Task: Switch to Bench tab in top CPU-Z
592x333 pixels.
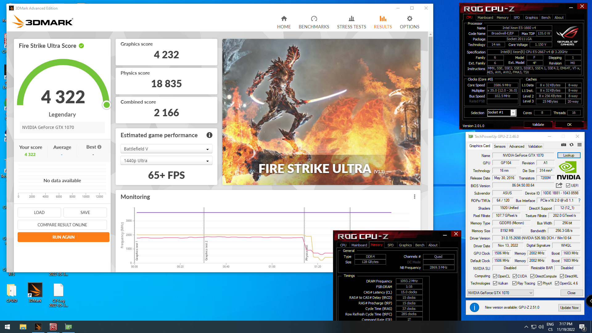Action: point(546,18)
